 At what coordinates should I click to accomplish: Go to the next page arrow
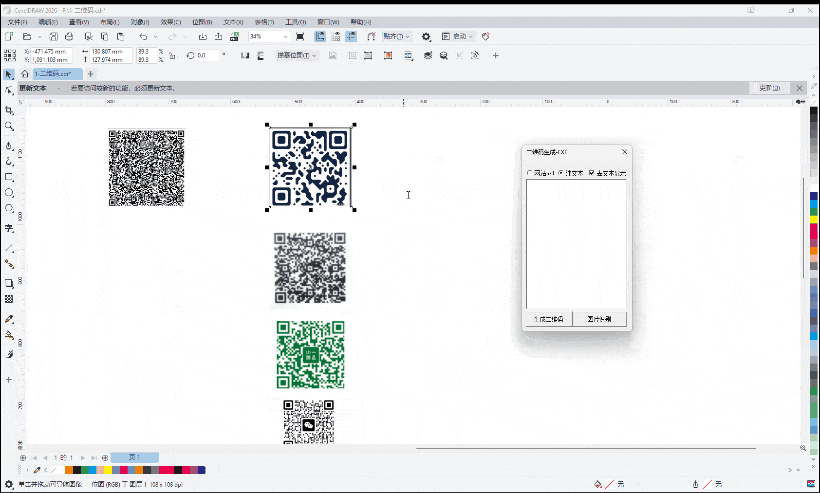pos(83,458)
